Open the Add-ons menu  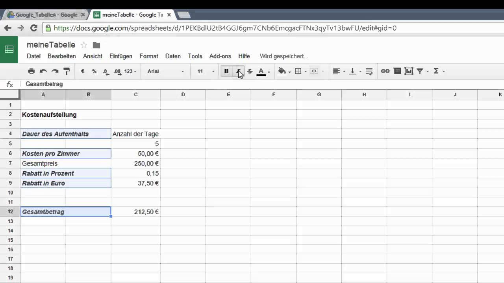click(x=220, y=56)
